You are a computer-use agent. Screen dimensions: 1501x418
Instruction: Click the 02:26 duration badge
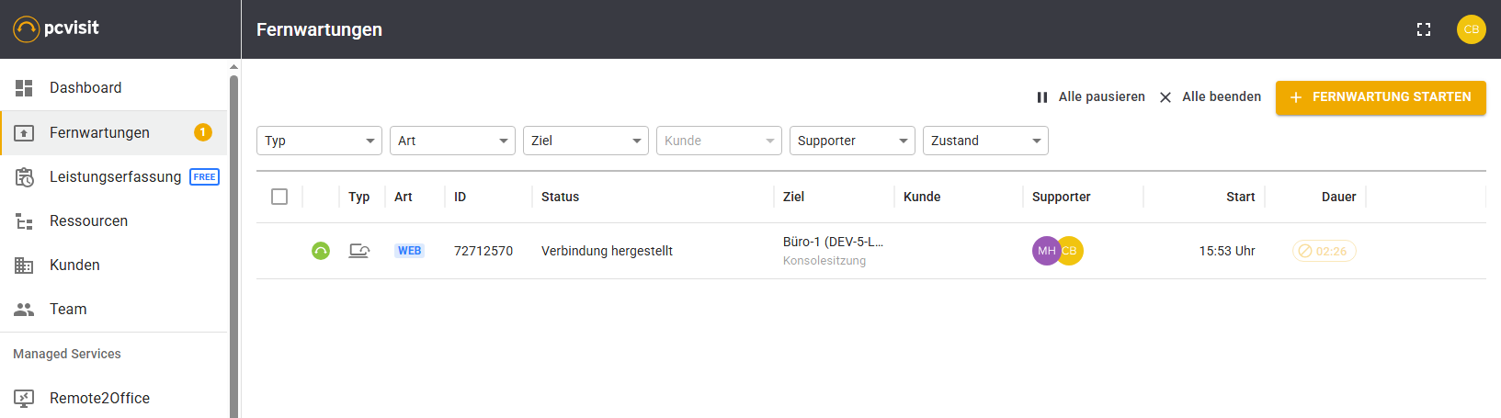(1324, 251)
